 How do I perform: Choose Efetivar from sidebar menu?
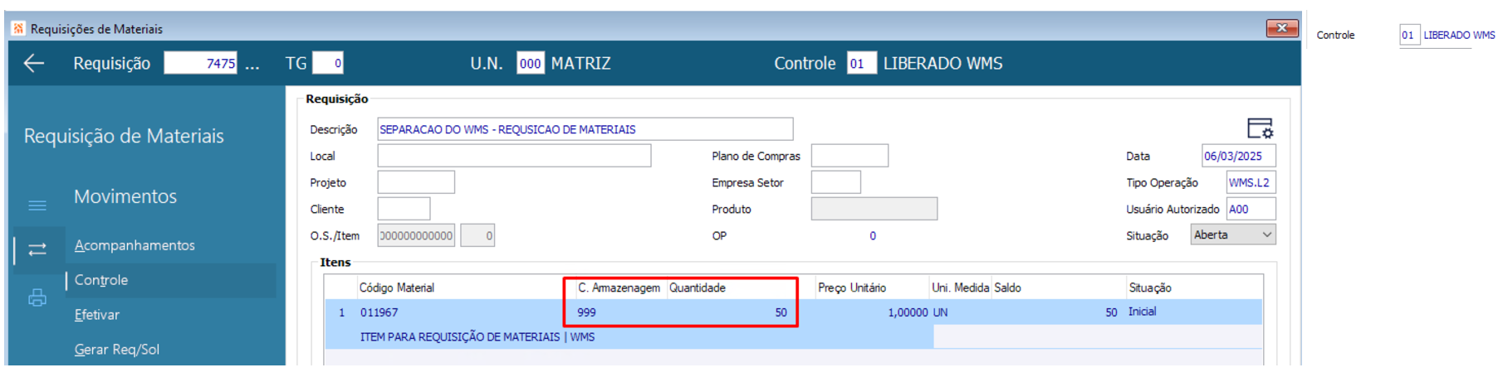(x=97, y=315)
